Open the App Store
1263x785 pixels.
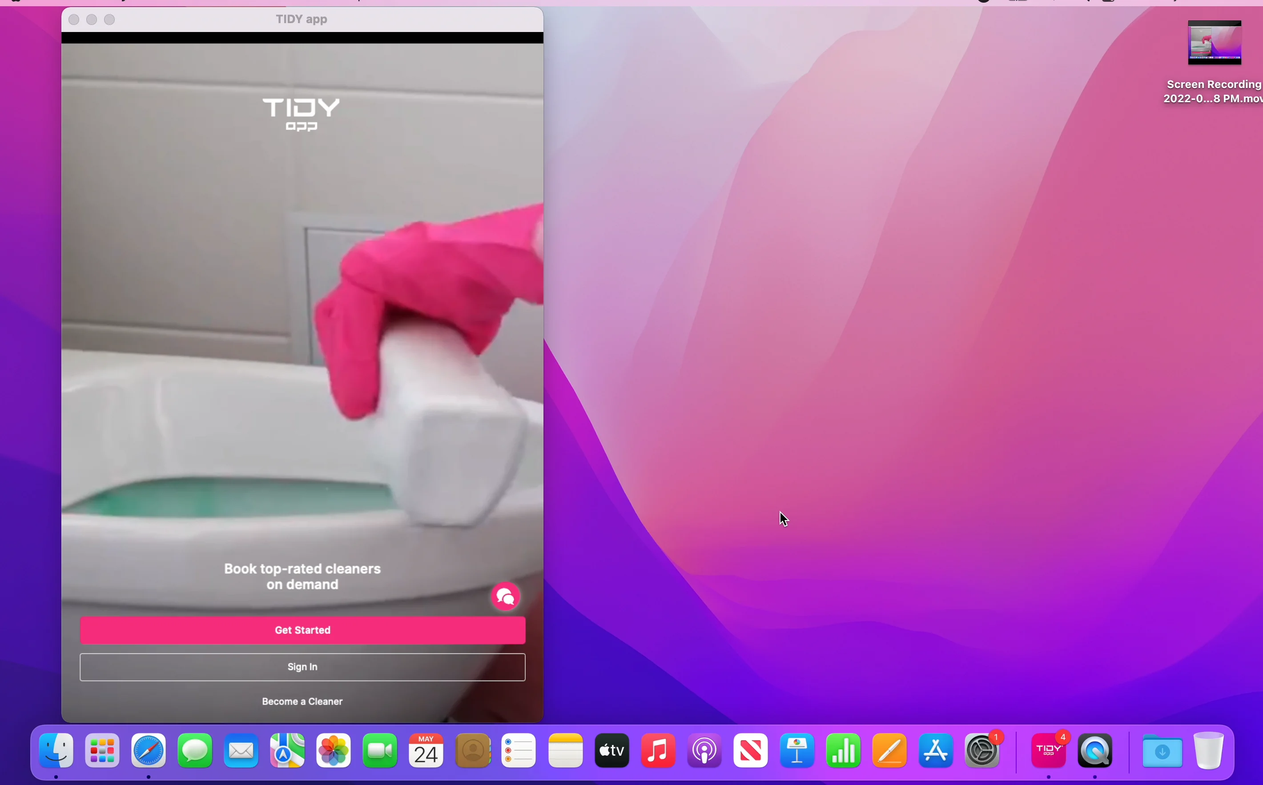coord(936,751)
